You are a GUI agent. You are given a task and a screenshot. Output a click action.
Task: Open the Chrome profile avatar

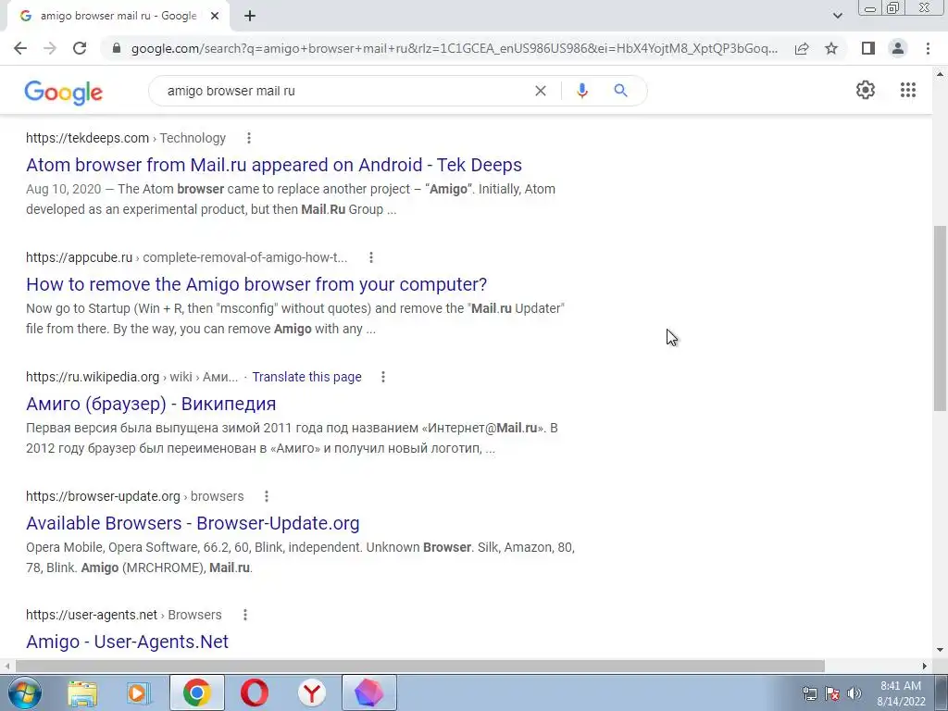[898, 48]
